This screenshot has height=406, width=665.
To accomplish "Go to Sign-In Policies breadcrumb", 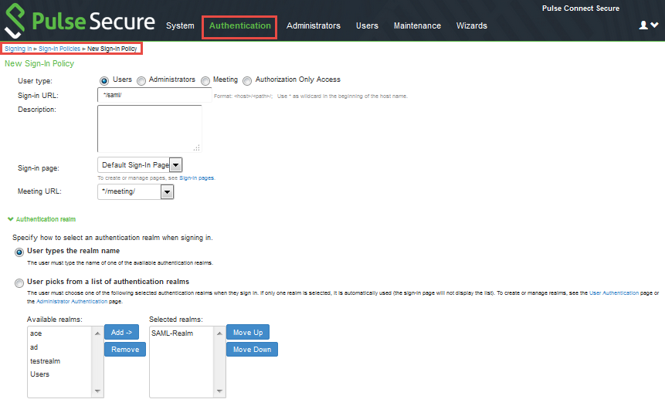I will pos(59,49).
